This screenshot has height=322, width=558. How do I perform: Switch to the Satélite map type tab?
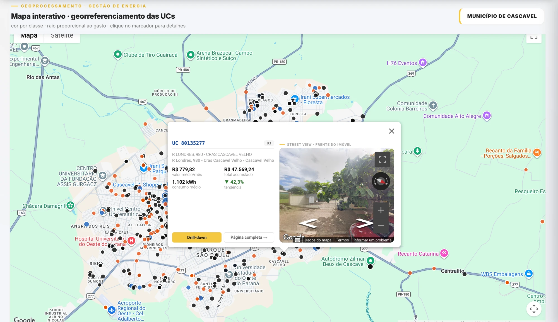(x=62, y=36)
